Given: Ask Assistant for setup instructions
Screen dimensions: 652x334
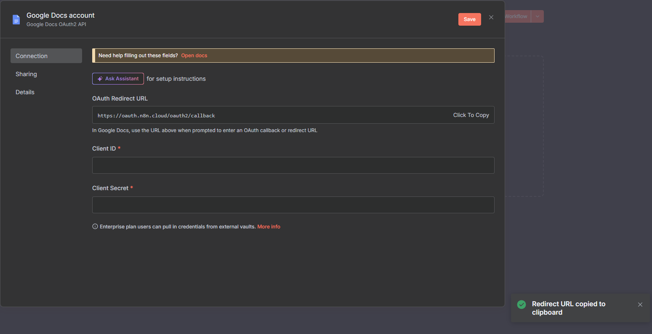Looking at the screenshot, I should 118,79.
